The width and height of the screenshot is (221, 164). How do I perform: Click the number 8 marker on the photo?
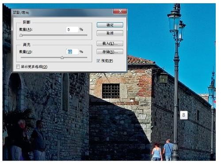(x=184, y=115)
